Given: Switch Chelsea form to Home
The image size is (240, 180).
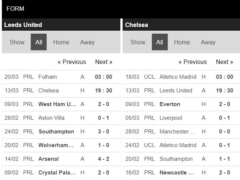Looking at the screenshot, I should [182, 42].
